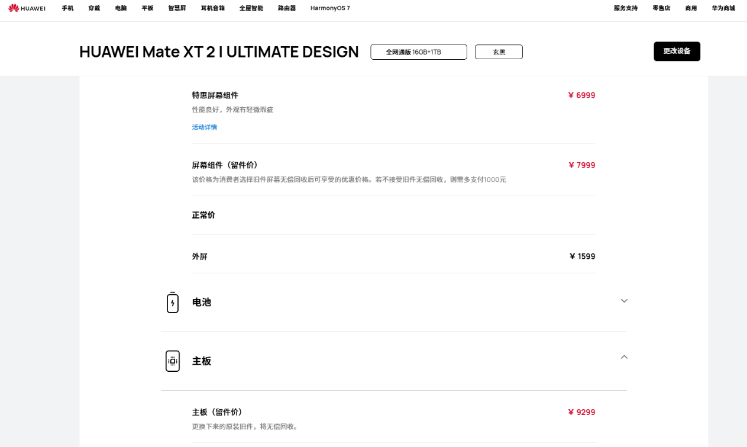The height and width of the screenshot is (447, 747).
Task: Click the 更改设备 button
Action: click(x=677, y=52)
